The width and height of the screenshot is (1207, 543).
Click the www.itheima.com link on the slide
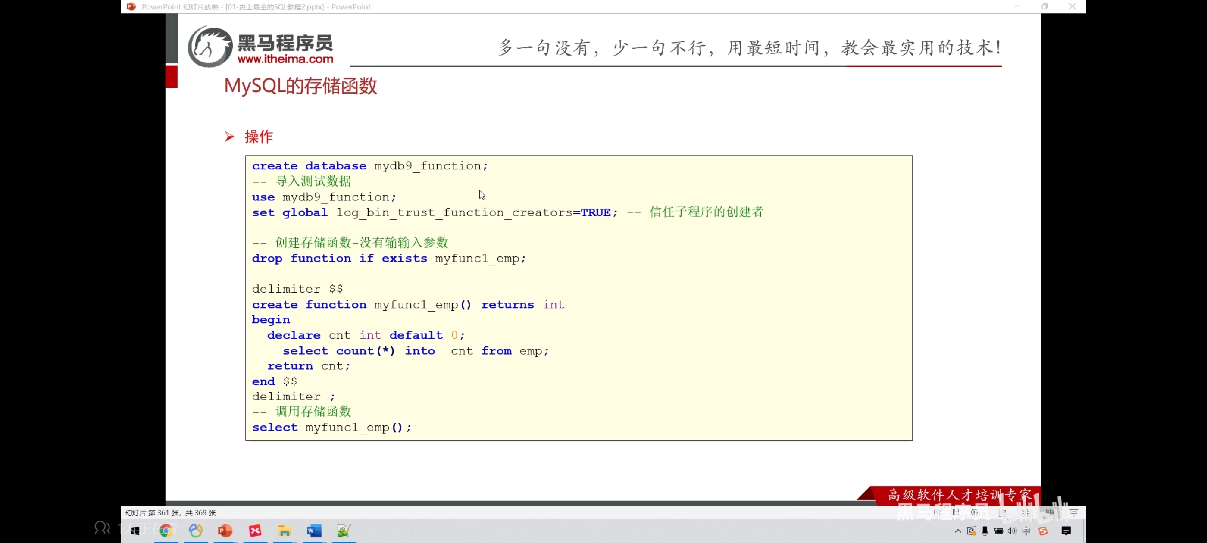pos(285,59)
